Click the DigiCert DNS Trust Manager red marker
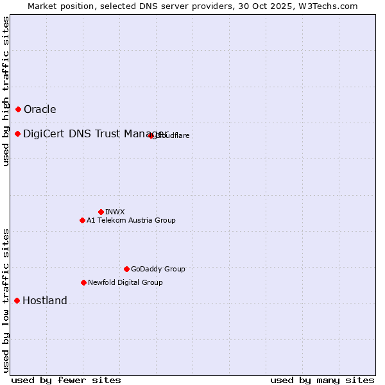The image size is (385, 385). click(18, 133)
